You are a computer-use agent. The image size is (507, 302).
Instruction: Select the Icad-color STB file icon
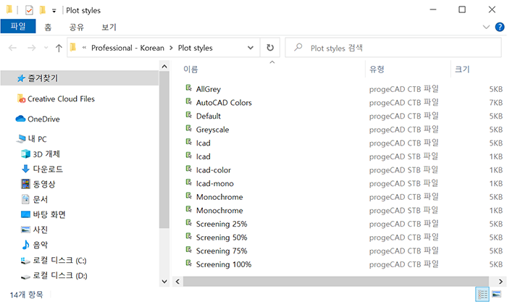click(188, 169)
